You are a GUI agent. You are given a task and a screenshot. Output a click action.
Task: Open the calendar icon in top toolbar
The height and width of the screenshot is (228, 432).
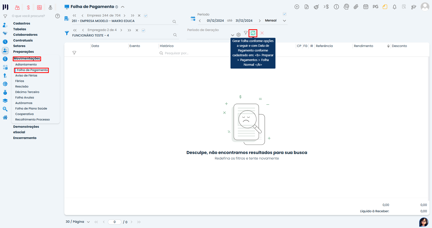(x=366, y=7)
